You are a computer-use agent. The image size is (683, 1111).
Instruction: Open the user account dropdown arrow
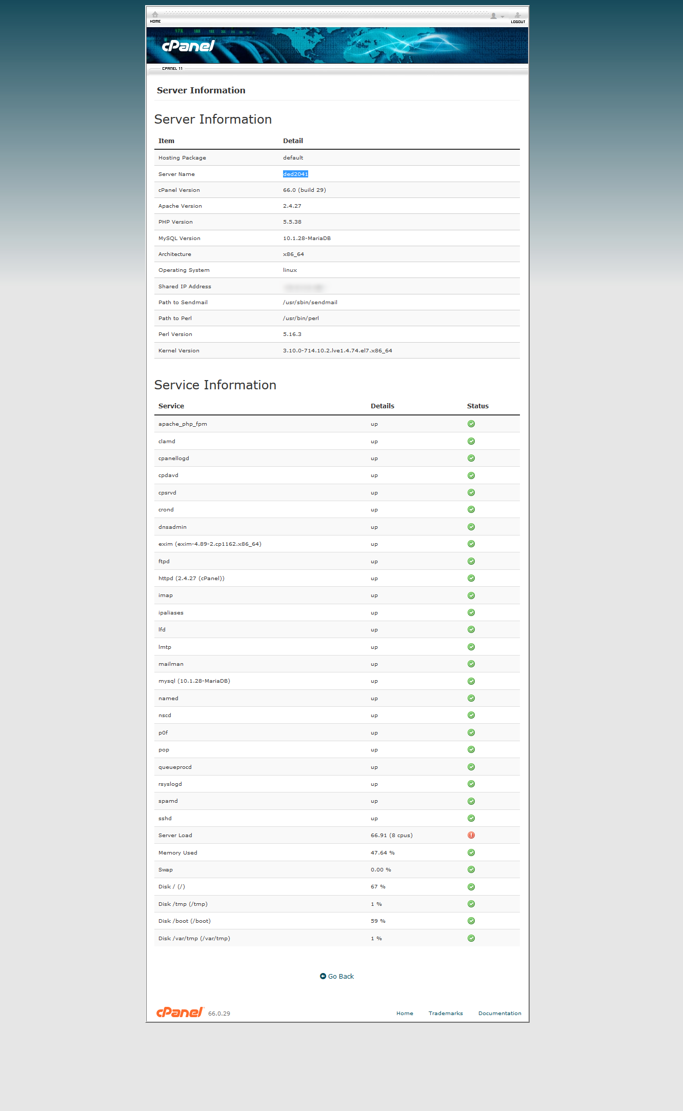503,16
